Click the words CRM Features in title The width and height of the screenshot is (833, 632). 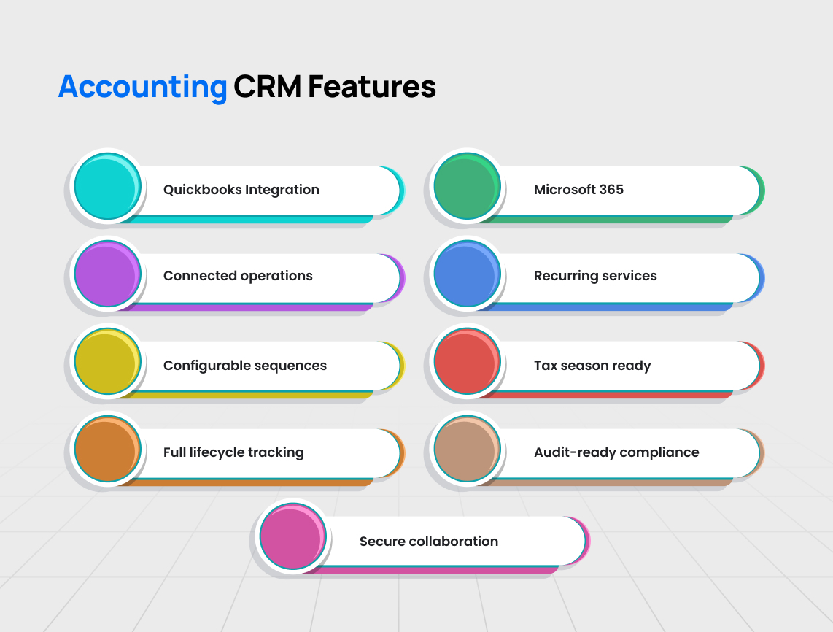click(x=335, y=87)
